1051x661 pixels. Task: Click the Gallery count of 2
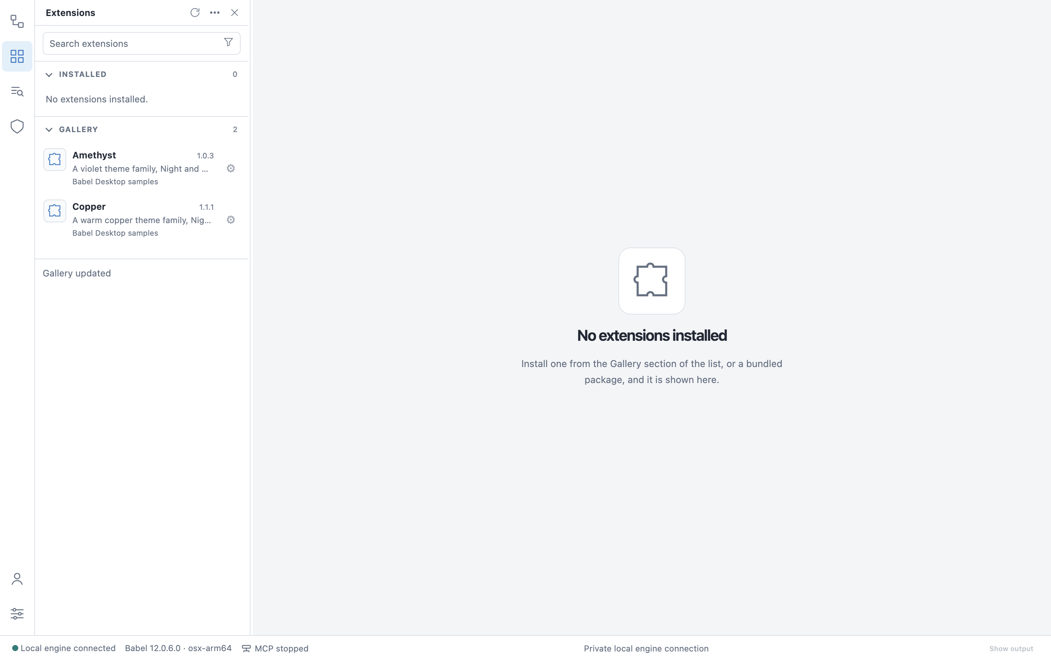pyautogui.click(x=235, y=129)
